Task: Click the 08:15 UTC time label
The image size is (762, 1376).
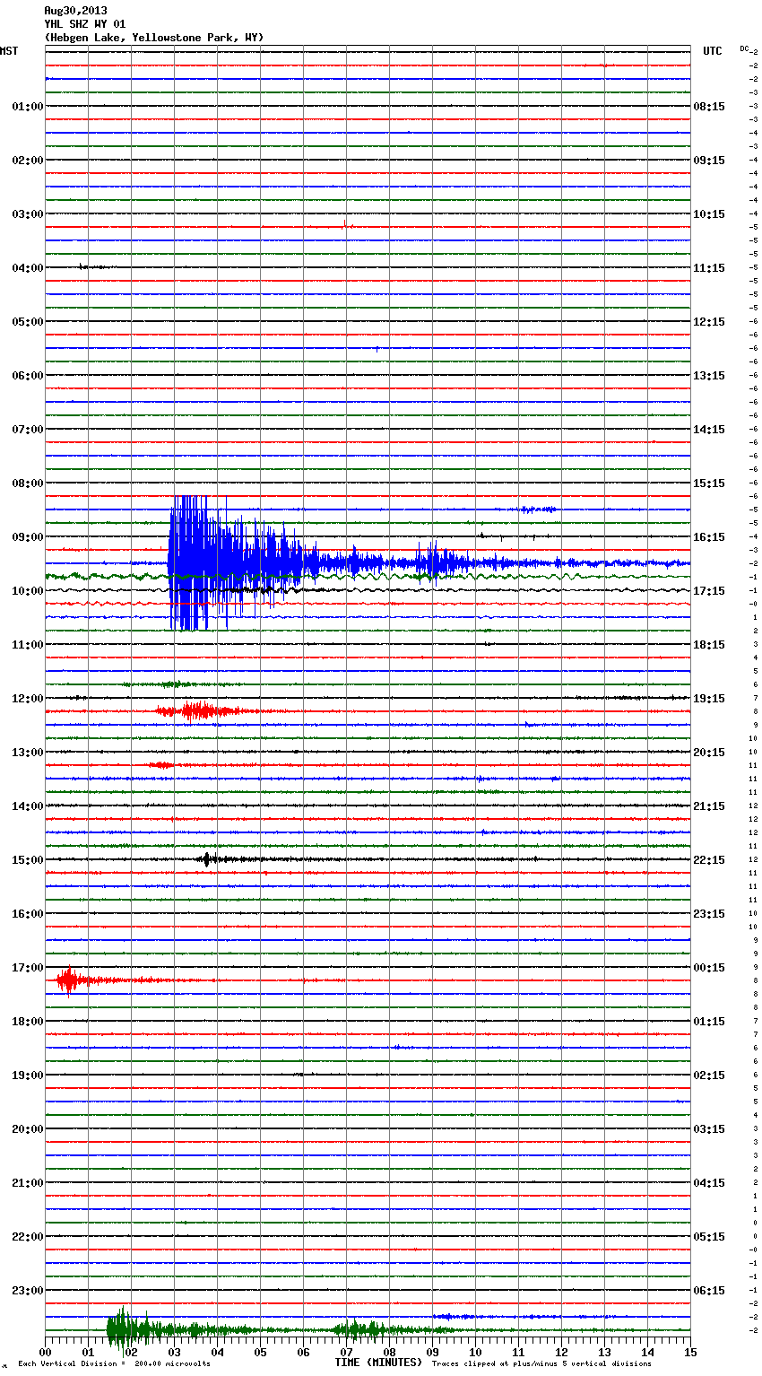Action: coord(709,107)
